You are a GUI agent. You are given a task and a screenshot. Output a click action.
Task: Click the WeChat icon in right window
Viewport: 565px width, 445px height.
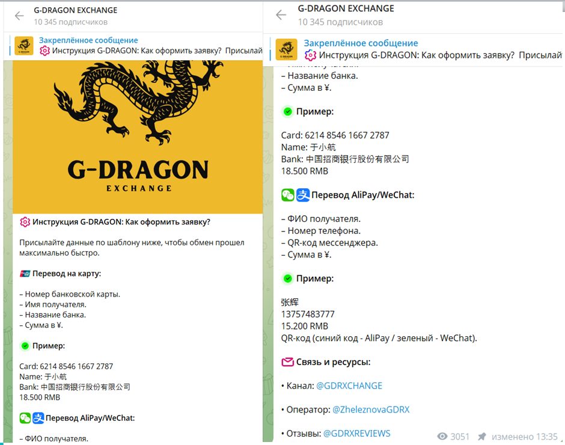288,195
